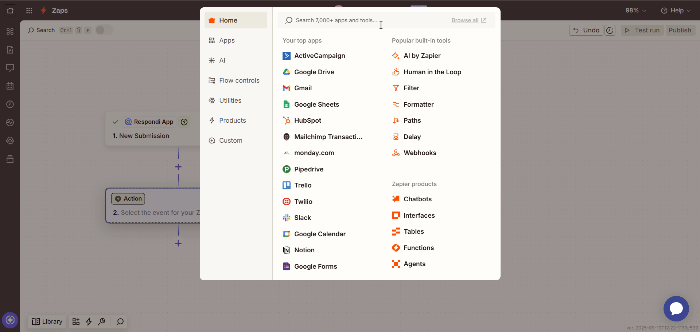Open the Library panel

[x=47, y=322]
